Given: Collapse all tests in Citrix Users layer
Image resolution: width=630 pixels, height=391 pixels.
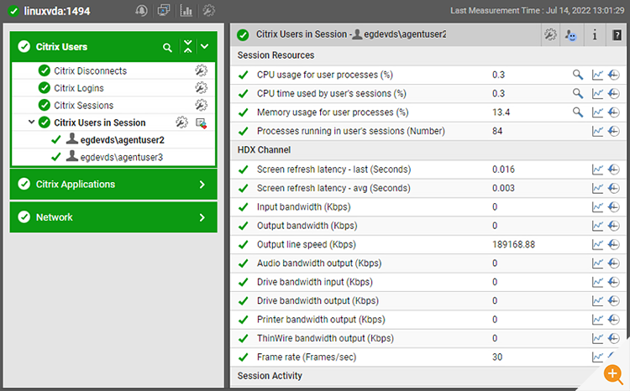Looking at the screenshot, I should pos(187,46).
